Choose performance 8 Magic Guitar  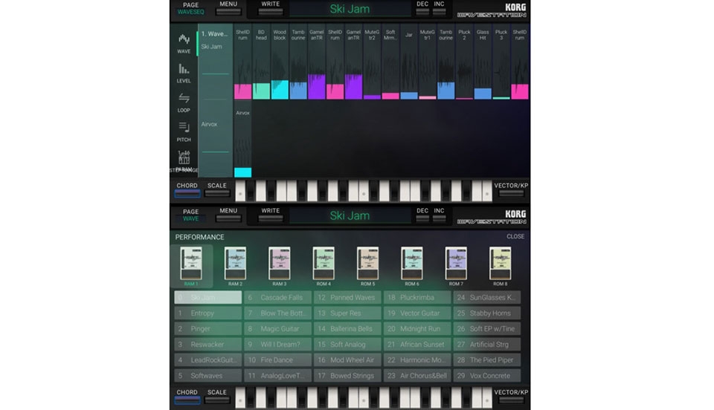click(277, 328)
